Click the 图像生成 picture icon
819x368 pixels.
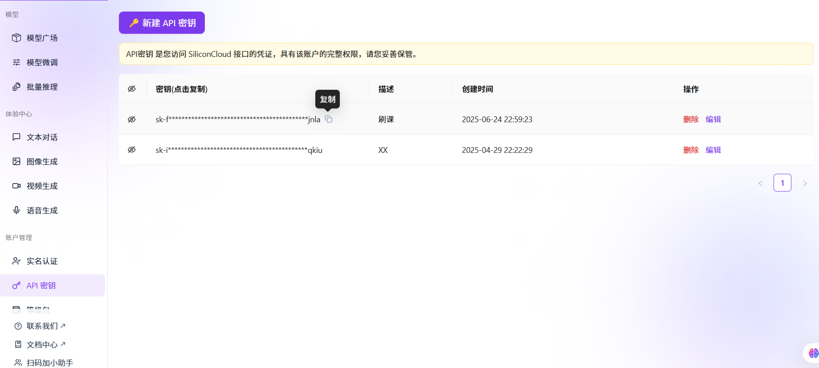click(16, 161)
